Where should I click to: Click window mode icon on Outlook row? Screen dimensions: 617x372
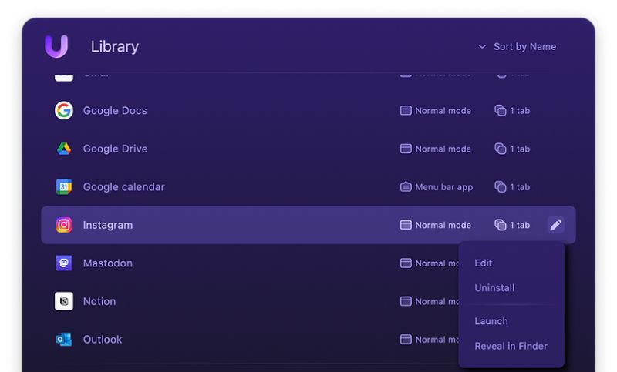tap(406, 340)
